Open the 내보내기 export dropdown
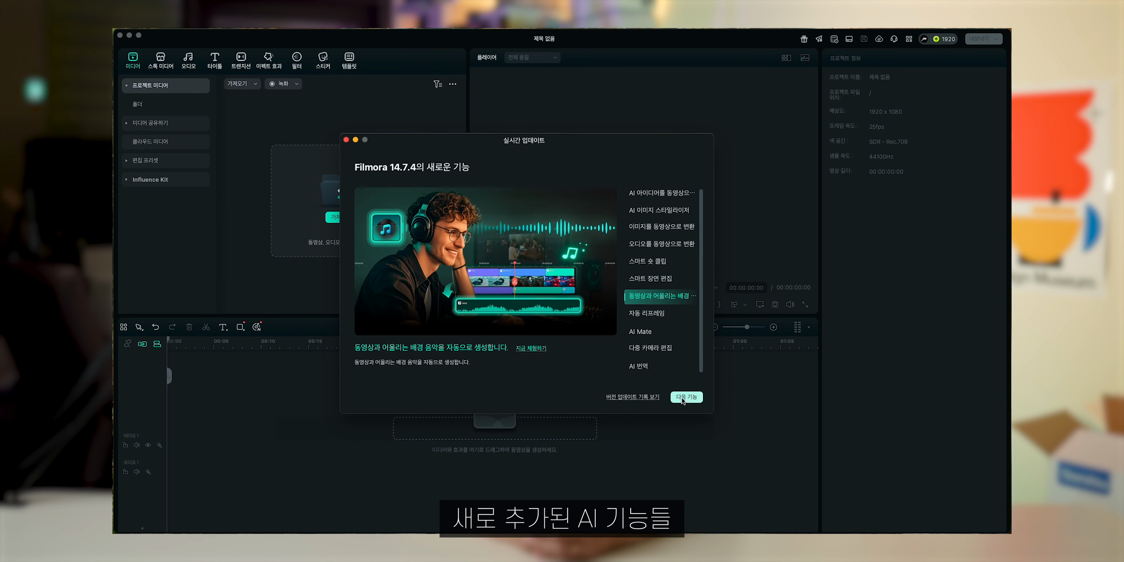1124x562 pixels. [983, 39]
